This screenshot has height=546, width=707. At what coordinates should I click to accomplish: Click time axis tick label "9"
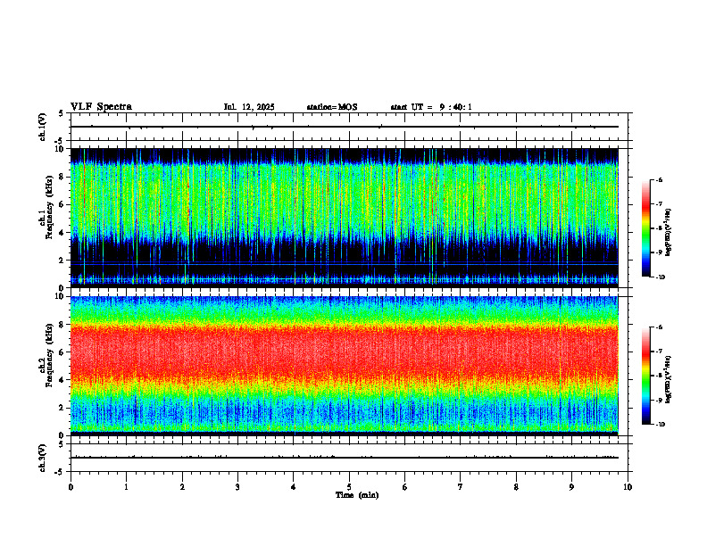coord(571,487)
